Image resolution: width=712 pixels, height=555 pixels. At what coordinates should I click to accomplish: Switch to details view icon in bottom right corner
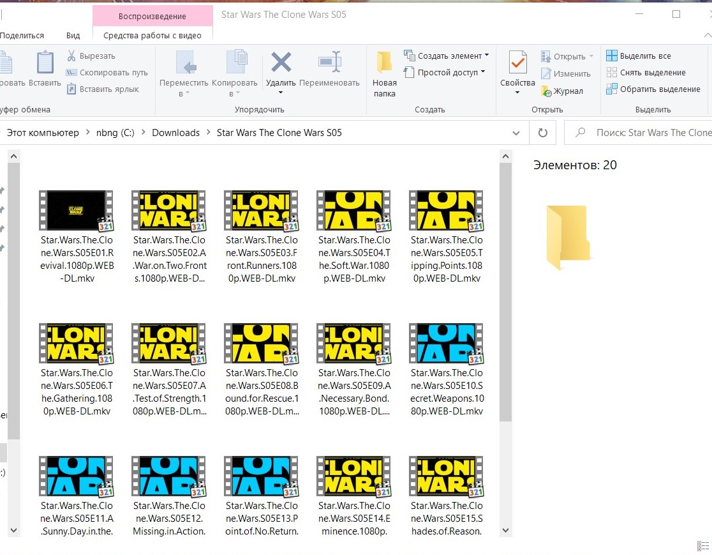coord(702,546)
